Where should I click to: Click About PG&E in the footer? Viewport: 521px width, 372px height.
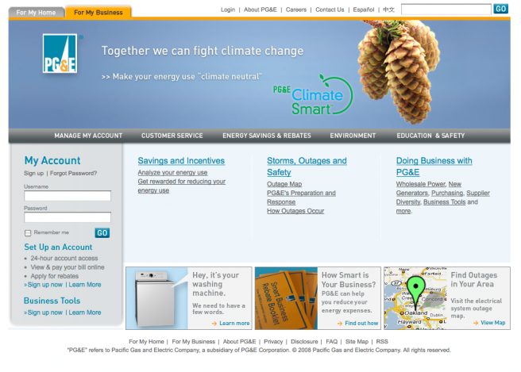click(239, 342)
